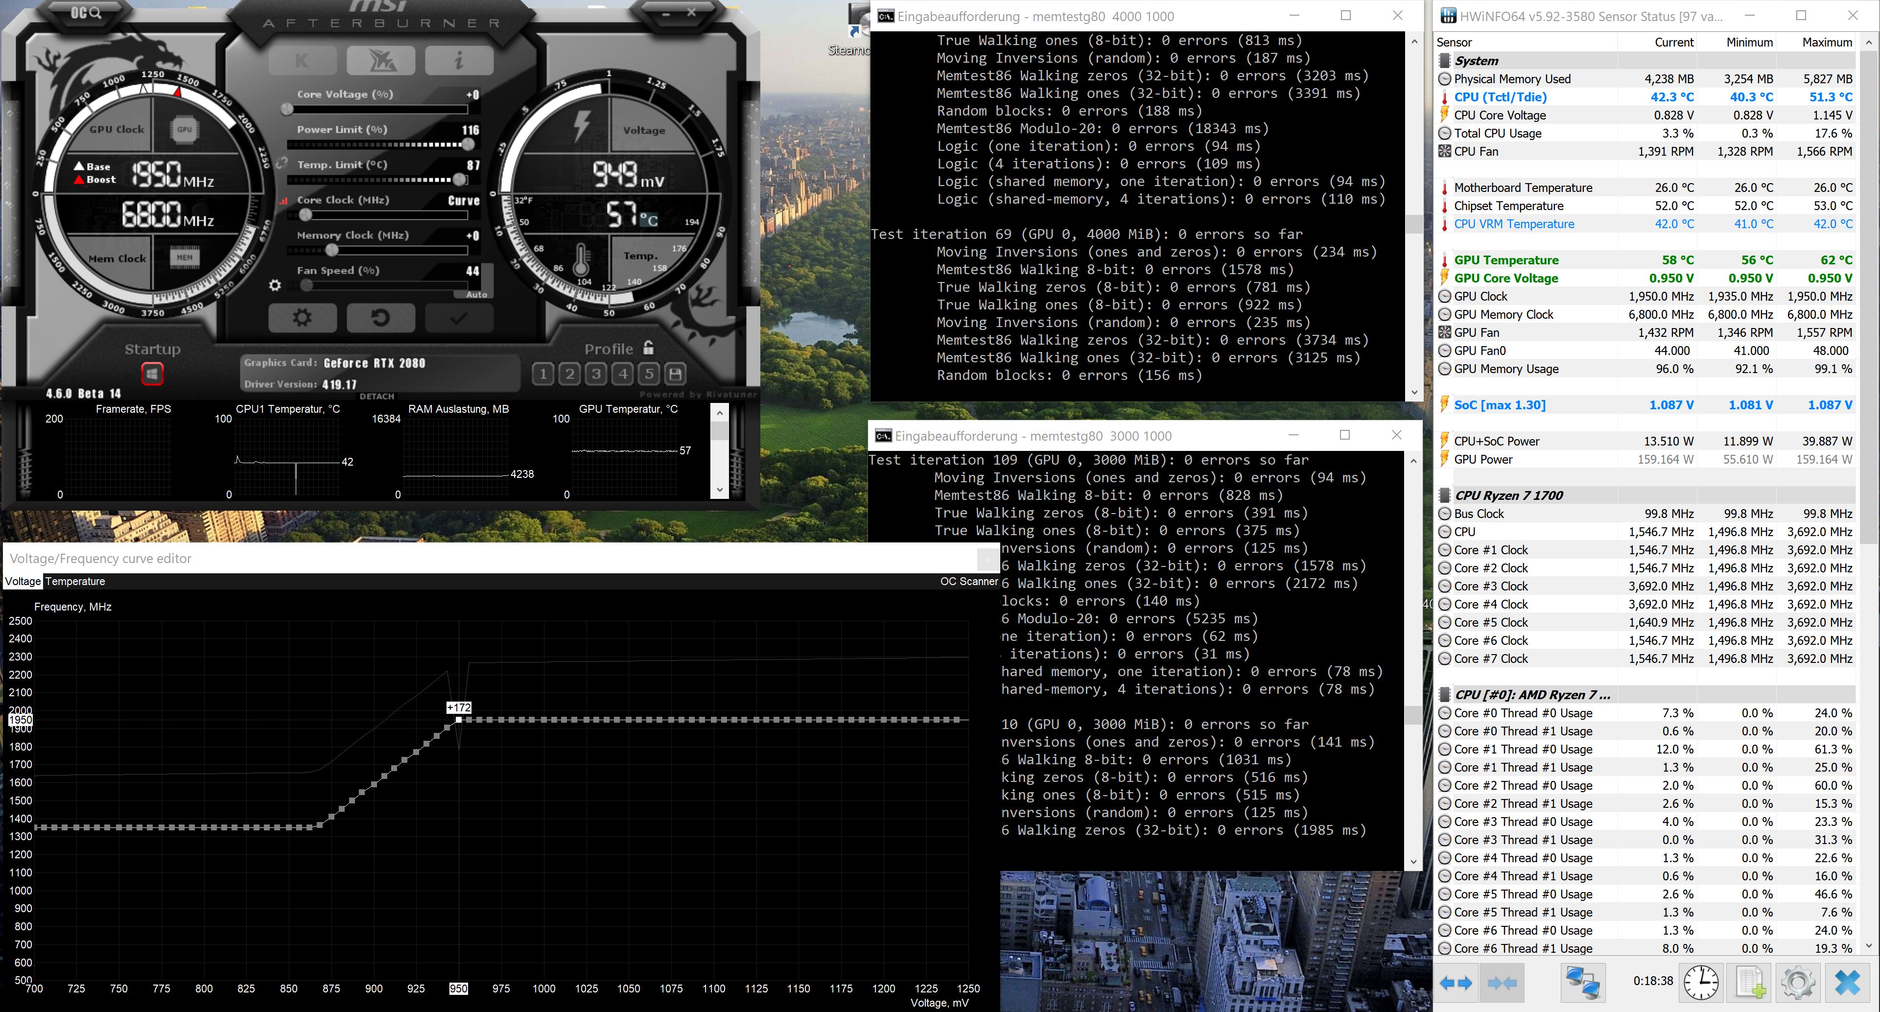Click the jet-plane icon button in Afterburner
Image resolution: width=1880 pixels, height=1012 pixels.
click(381, 61)
